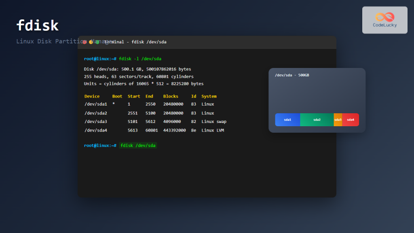This screenshot has height=233, width=414.
Task: Expand the System column header
Action: 209,96
